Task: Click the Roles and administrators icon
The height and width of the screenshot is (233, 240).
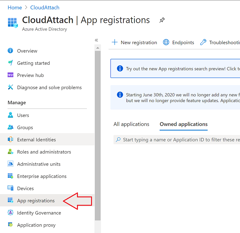Action: click(10, 152)
